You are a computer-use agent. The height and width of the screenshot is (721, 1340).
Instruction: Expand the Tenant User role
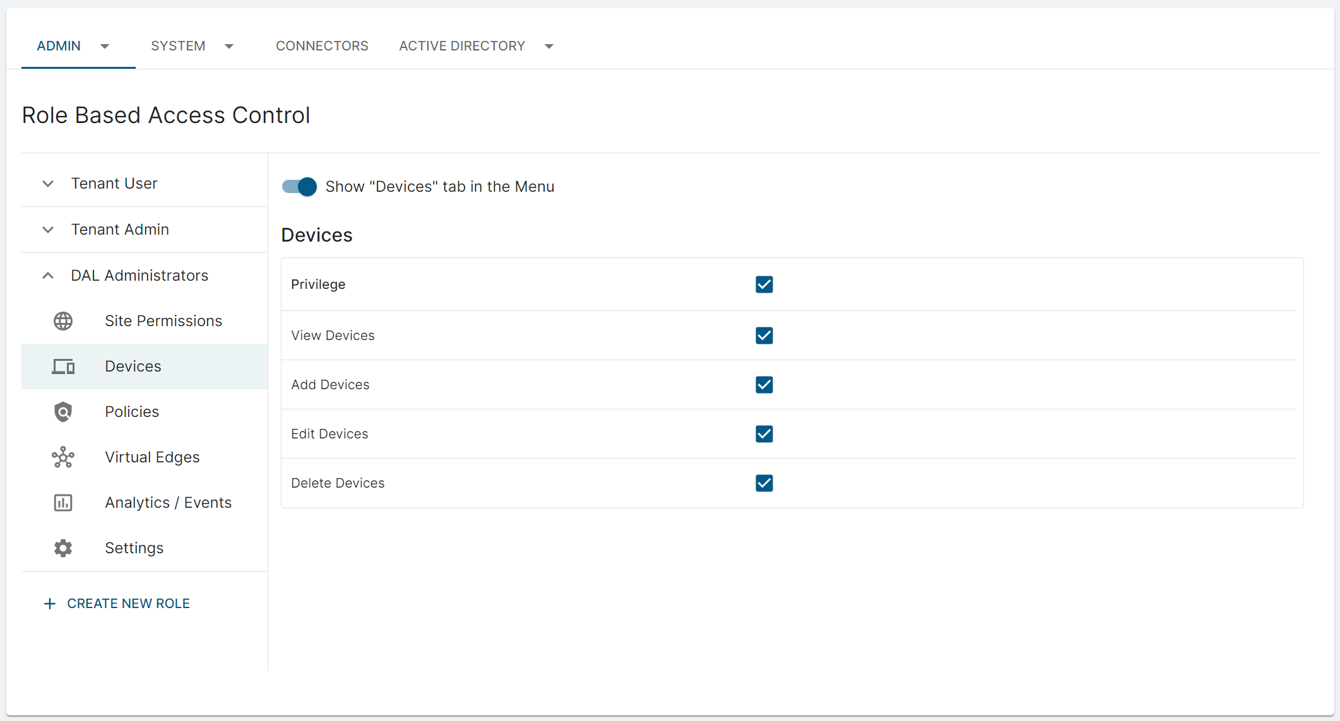point(48,184)
